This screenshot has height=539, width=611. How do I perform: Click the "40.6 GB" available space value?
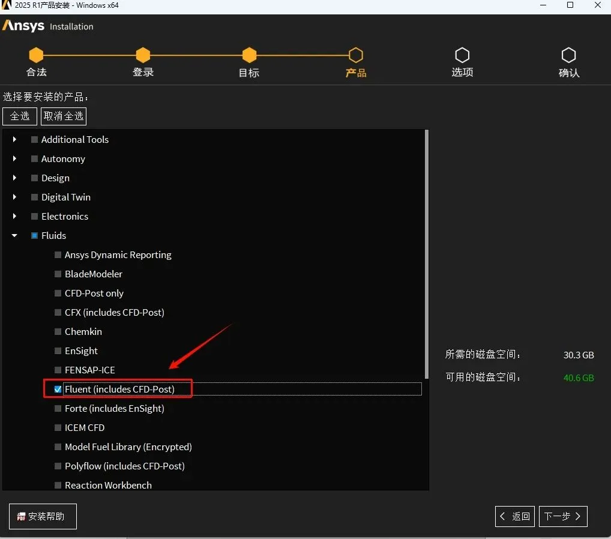coord(579,378)
